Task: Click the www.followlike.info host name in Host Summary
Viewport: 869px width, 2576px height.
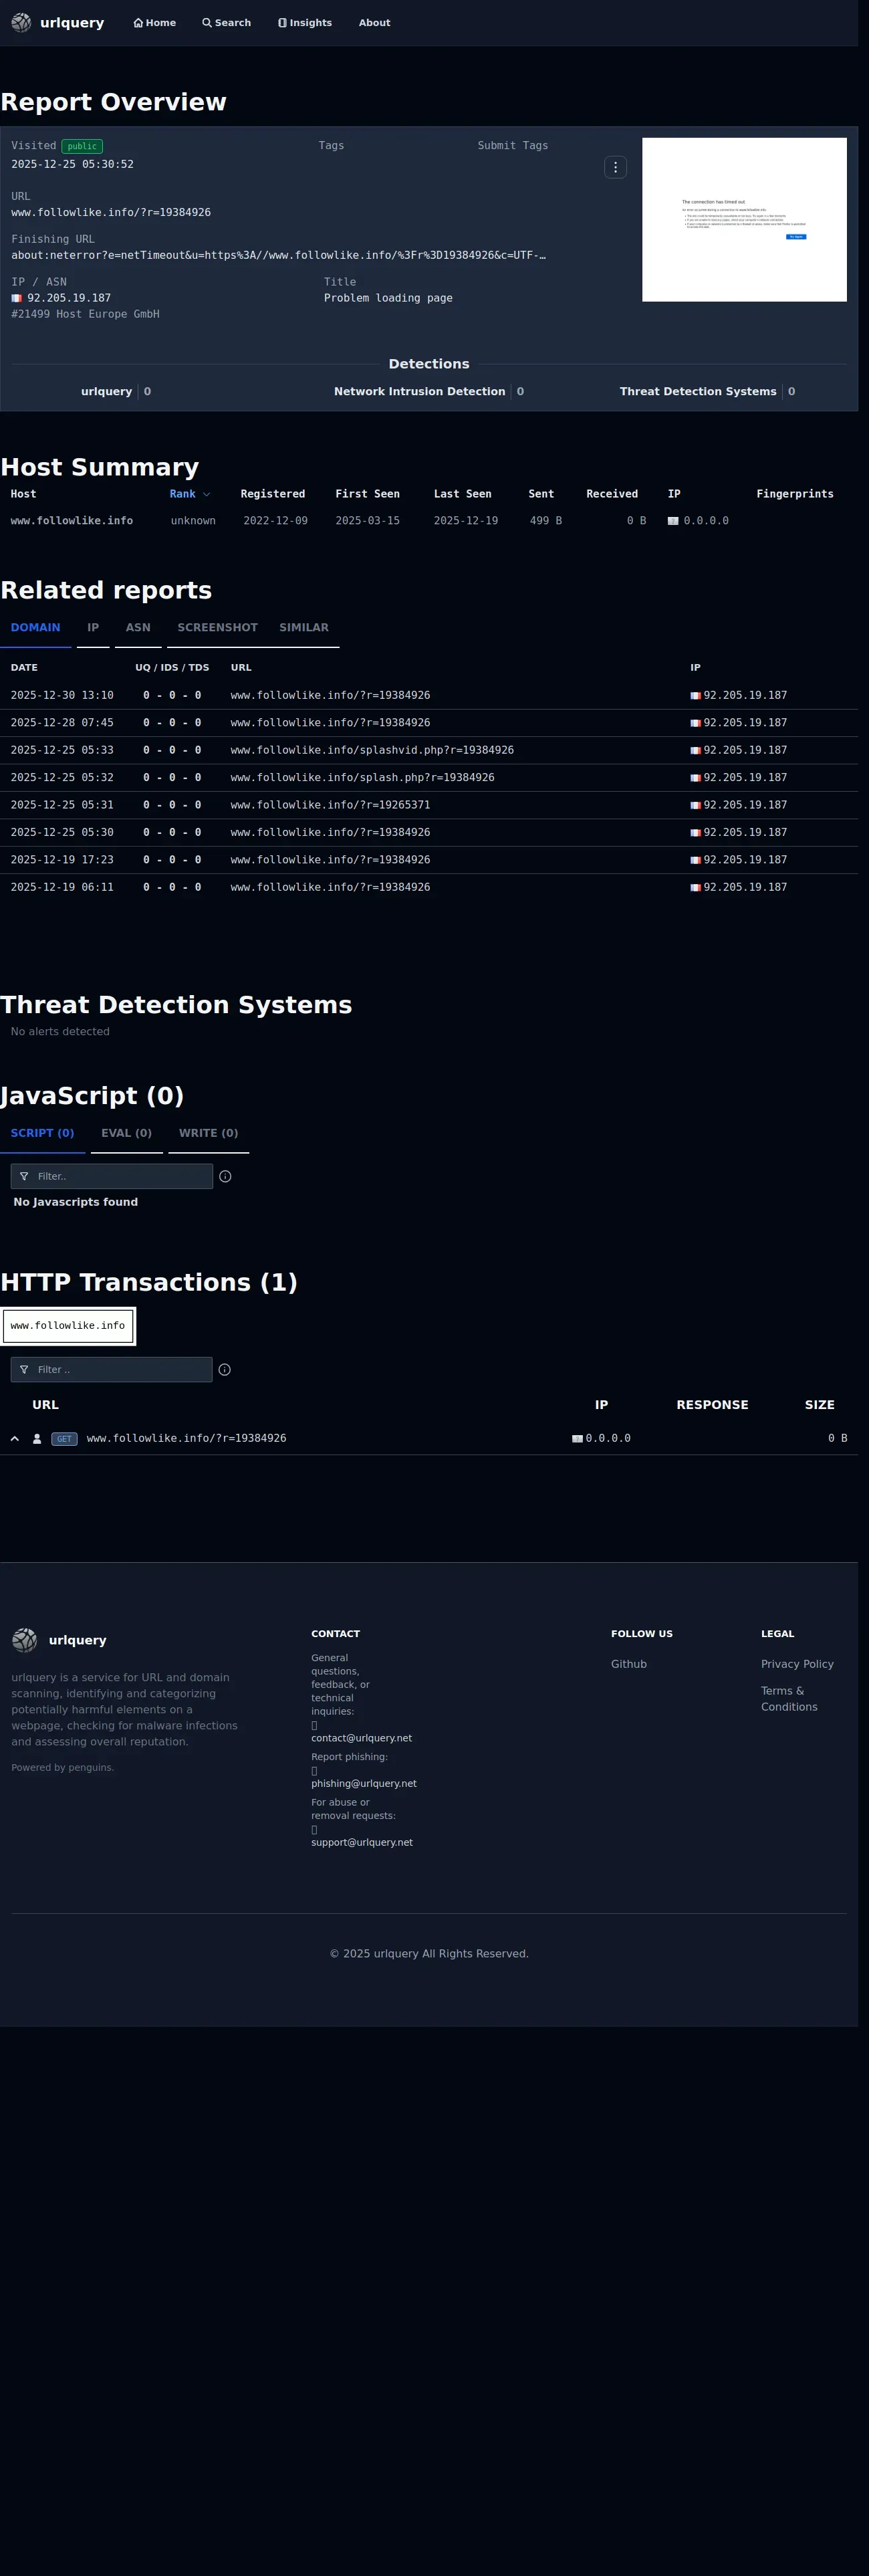Action: click(72, 521)
